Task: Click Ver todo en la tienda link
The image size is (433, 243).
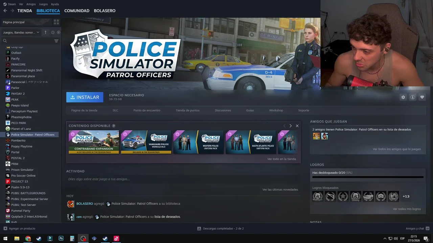Action: (x=281, y=159)
